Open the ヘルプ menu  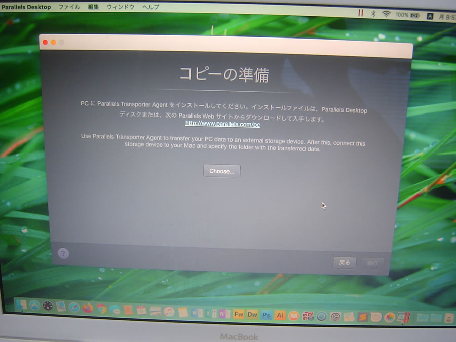(x=150, y=7)
